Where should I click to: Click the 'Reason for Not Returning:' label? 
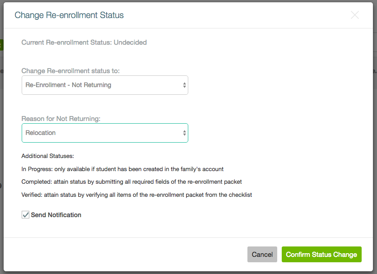point(61,119)
